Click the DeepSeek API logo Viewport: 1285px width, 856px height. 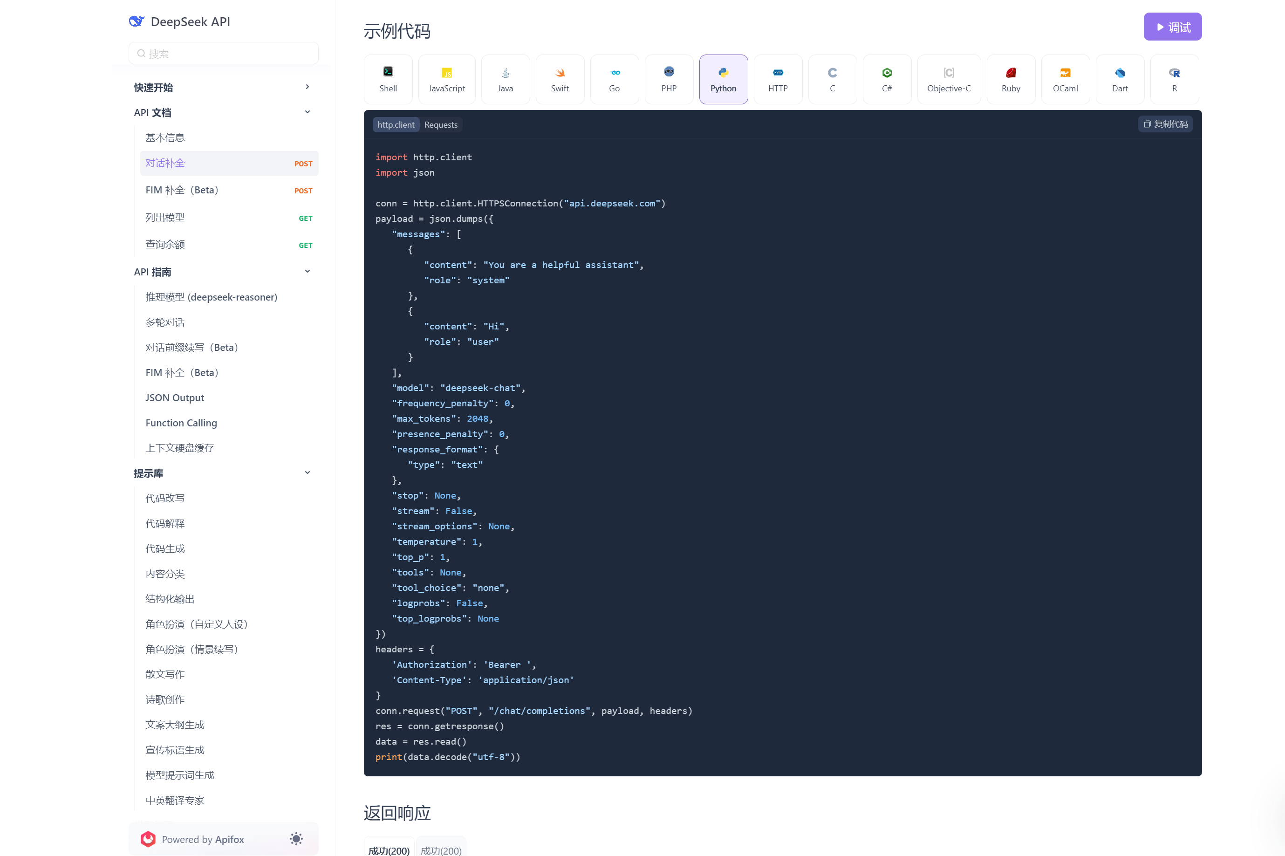(137, 21)
